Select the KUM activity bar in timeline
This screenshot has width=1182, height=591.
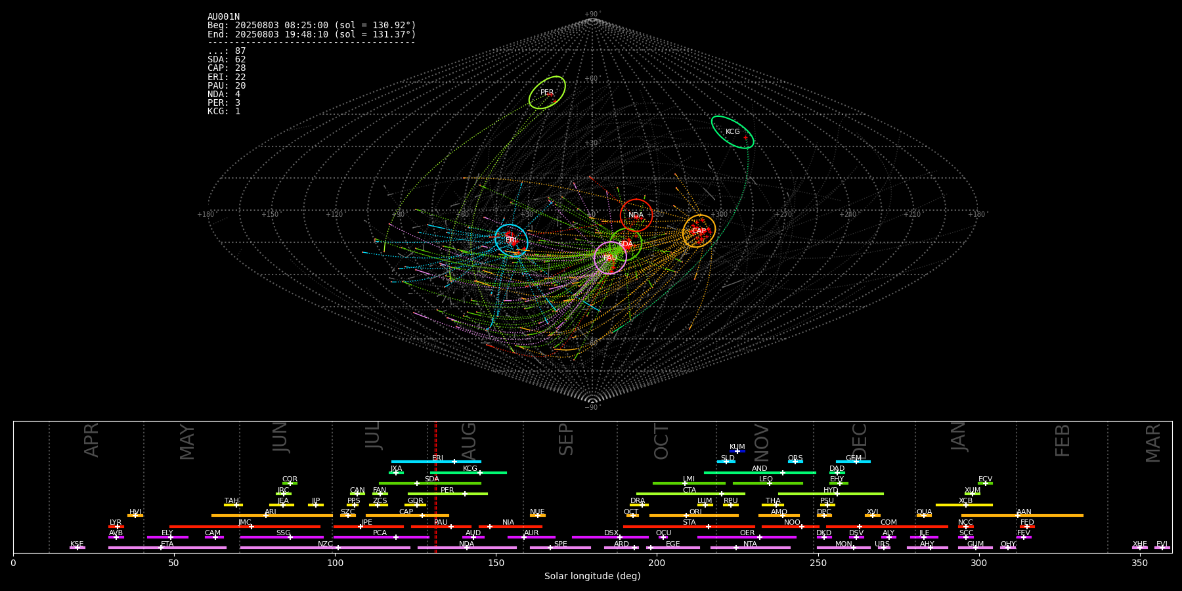pos(737,451)
